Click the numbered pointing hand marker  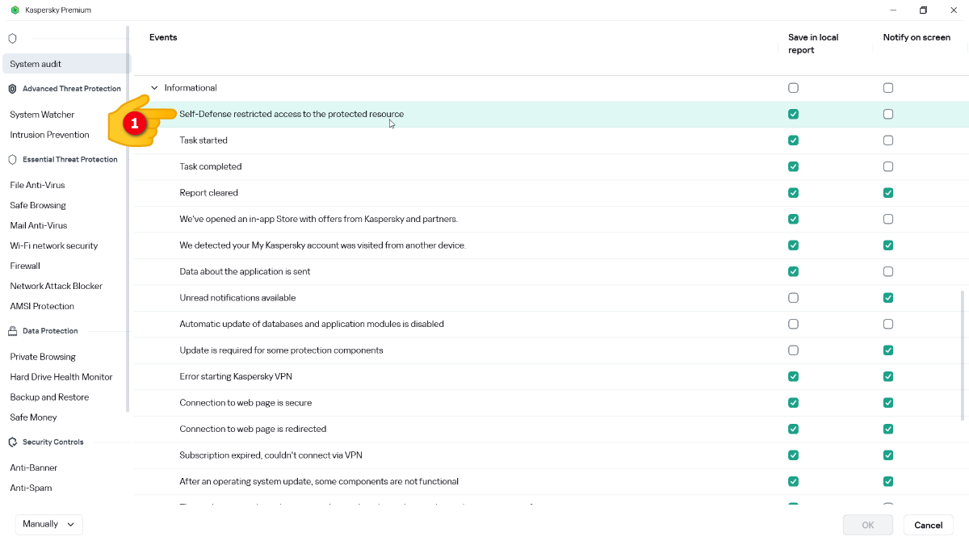pos(136,122)
